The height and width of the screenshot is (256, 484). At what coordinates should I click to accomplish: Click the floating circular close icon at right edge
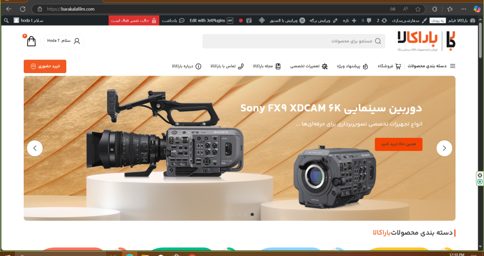(x=480, y=175)
